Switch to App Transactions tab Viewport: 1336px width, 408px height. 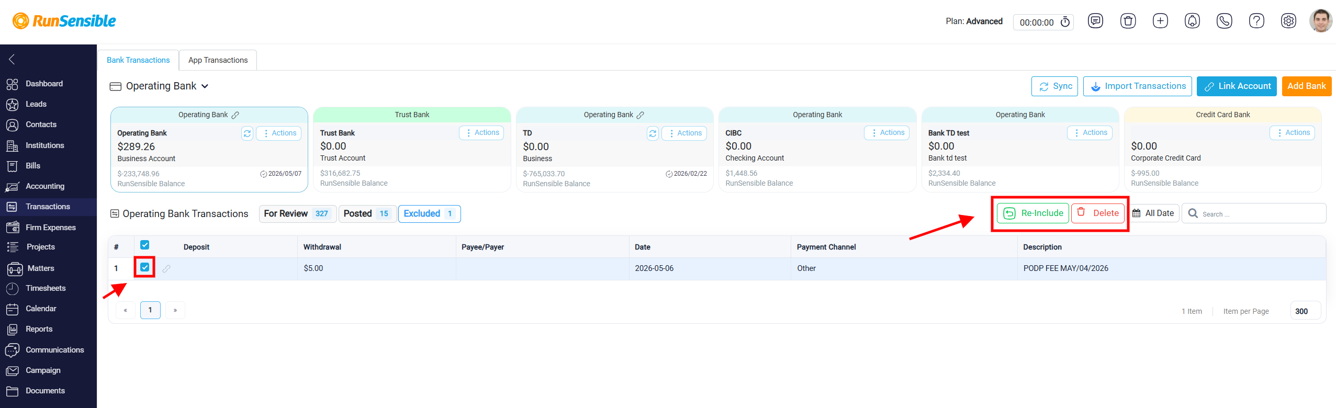click(x=218, y=60)
